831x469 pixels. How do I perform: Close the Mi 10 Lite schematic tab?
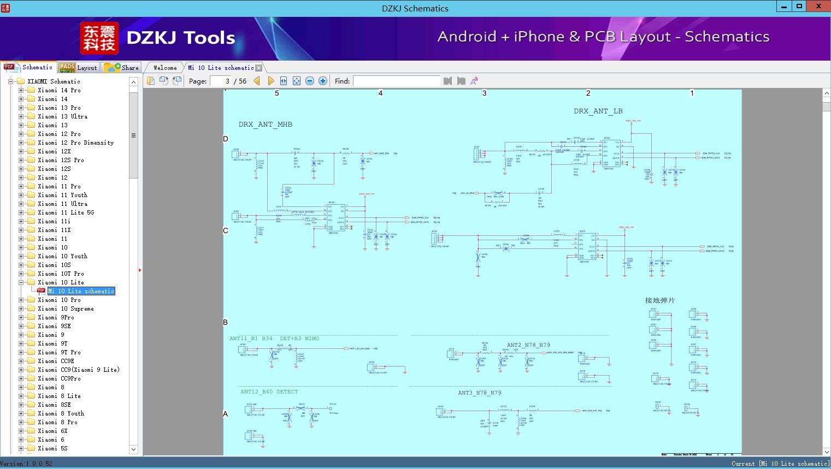tap(259, 68)
